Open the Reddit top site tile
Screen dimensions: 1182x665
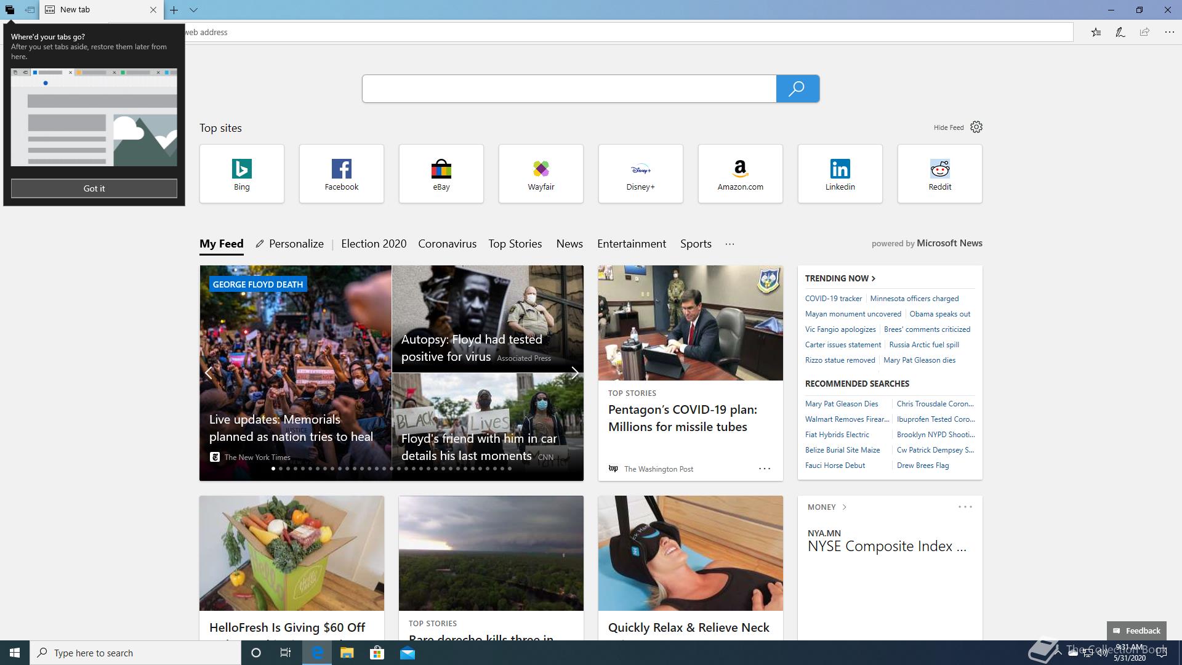(940, 174)
